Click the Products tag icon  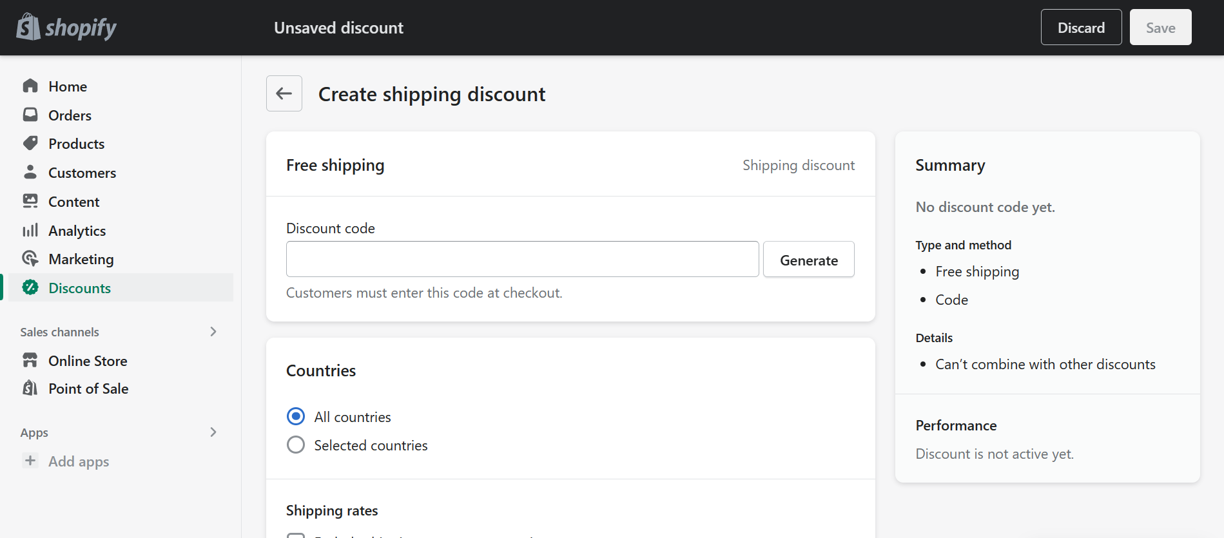point(30,143)
